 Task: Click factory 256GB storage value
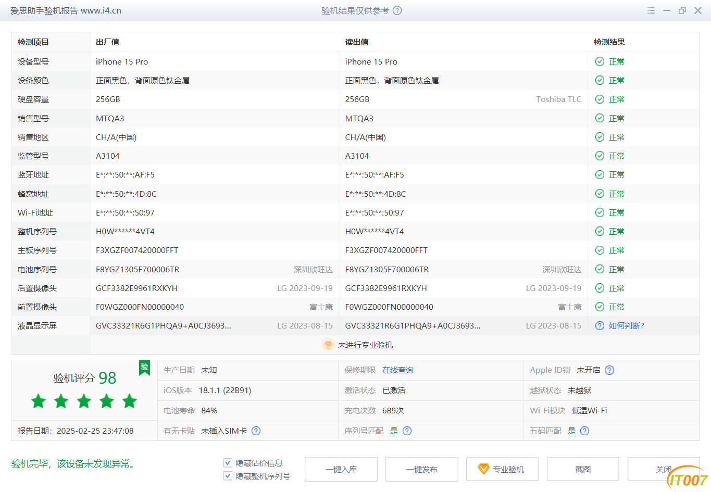coord(108,99)
